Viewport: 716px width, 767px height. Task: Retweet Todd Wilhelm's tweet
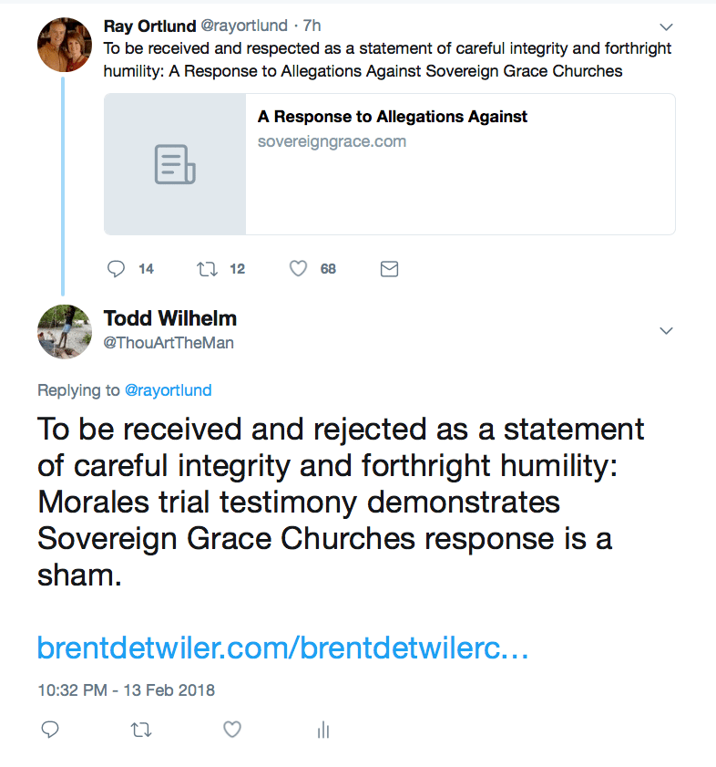(141, 729)
